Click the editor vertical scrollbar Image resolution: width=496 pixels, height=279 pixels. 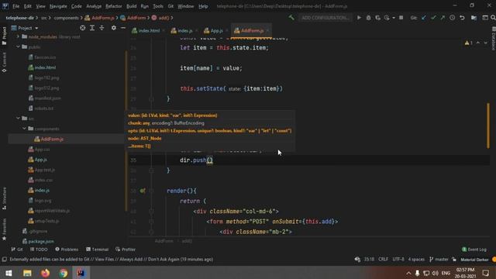[x=488, y=126]
